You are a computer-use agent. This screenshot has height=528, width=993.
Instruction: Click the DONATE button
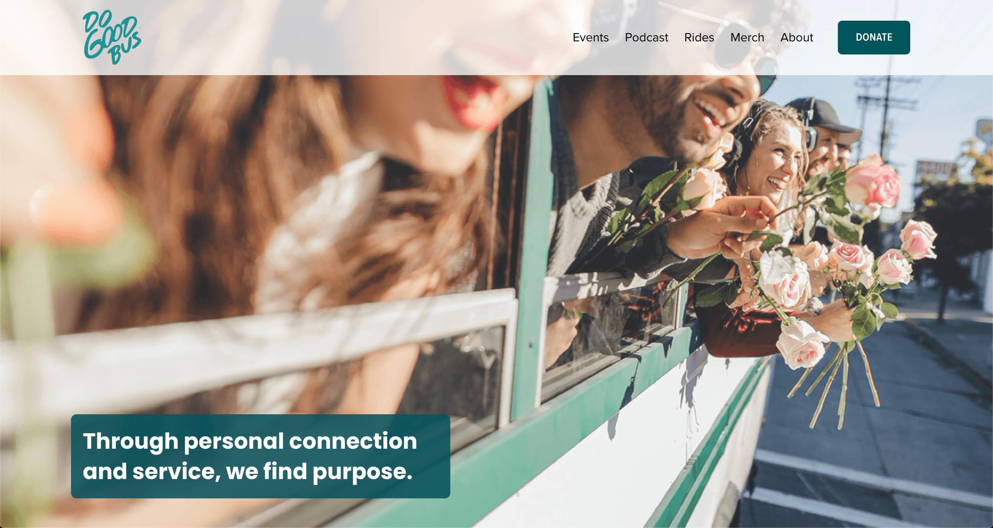pos(873,37)
